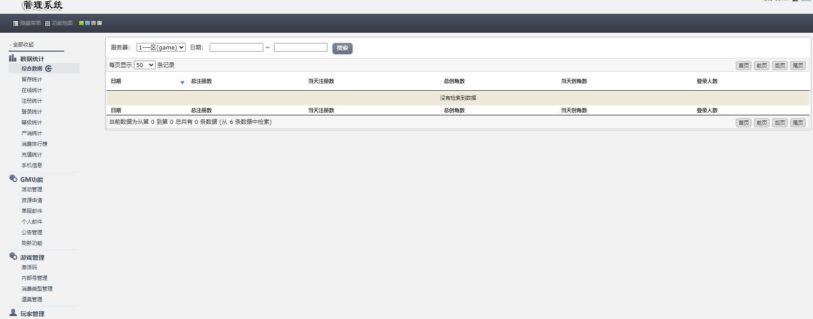
Task: Open the function map (功能地图) grid icon
Action: click(47, 23)
